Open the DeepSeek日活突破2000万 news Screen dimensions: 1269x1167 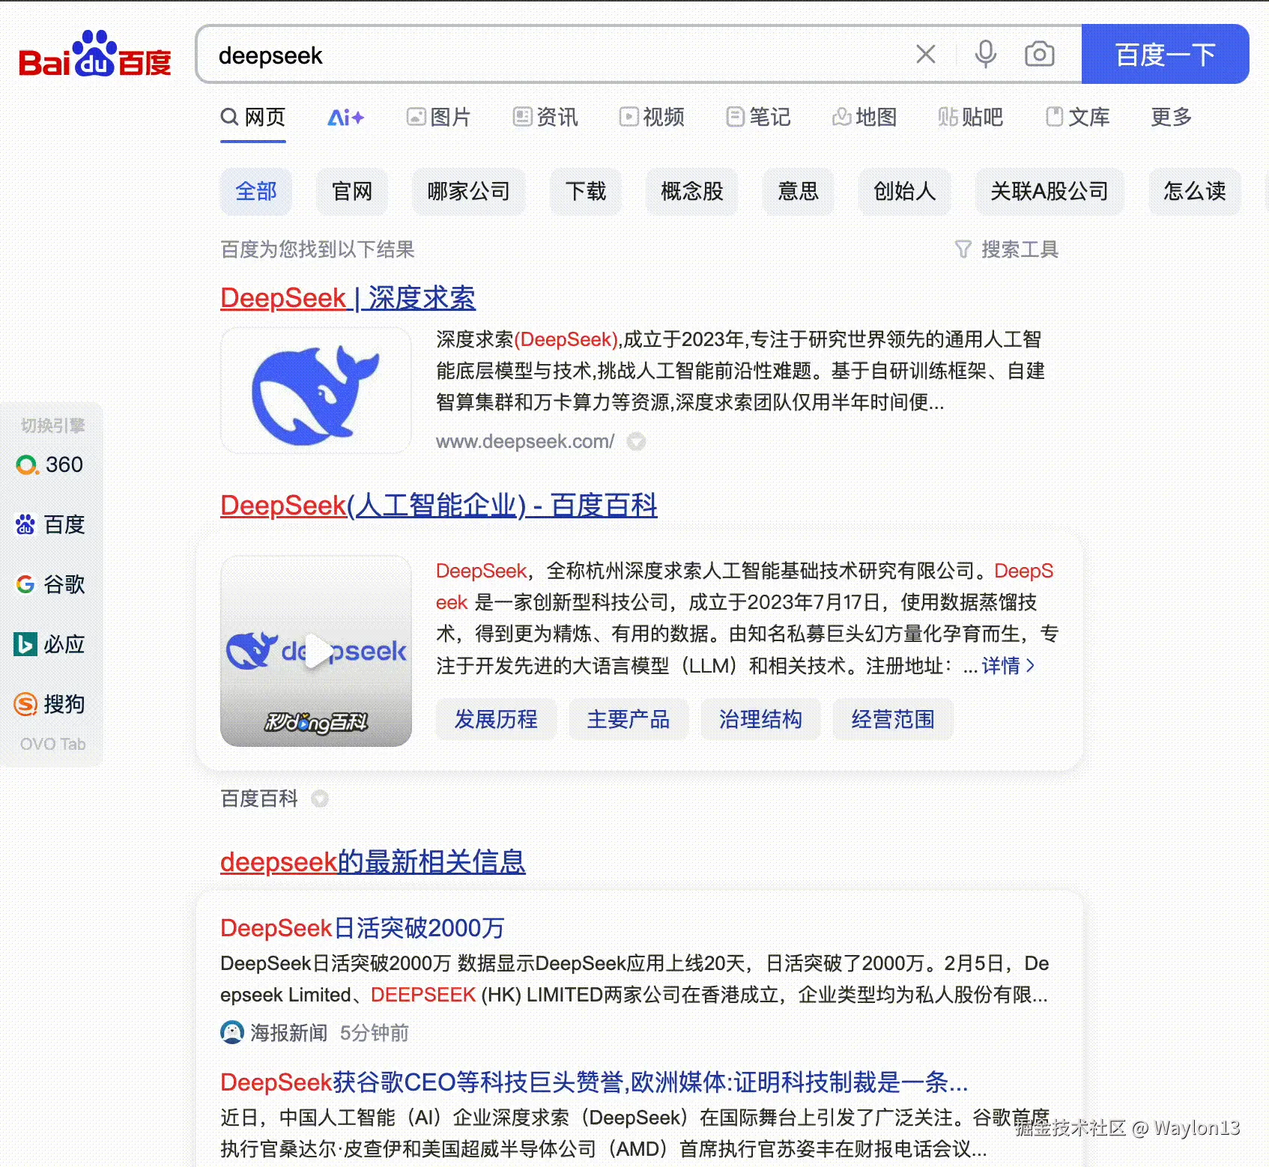(x=363, y=928)
